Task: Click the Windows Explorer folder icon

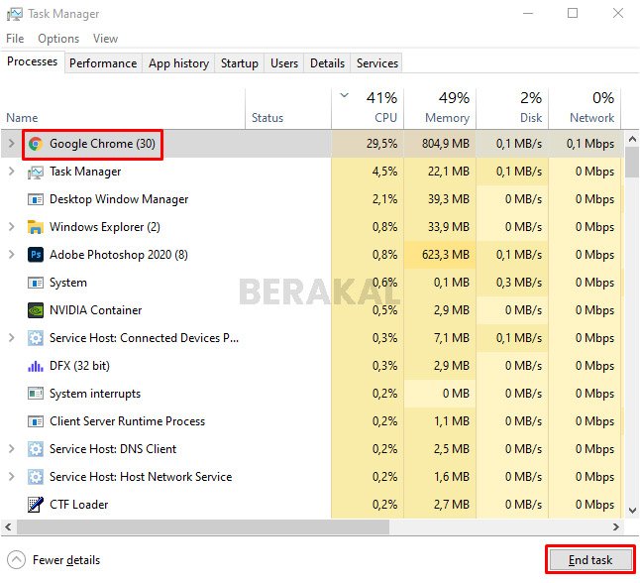Action: coord(36,227)
